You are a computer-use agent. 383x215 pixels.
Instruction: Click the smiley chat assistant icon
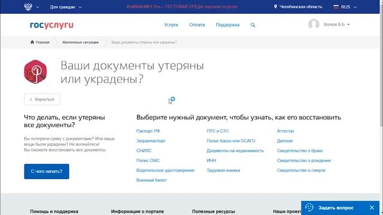[309, 207]
